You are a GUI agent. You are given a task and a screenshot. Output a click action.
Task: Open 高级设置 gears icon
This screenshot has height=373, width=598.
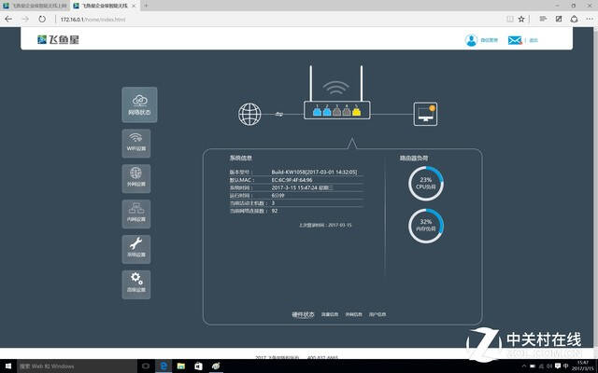click(136, 283)
